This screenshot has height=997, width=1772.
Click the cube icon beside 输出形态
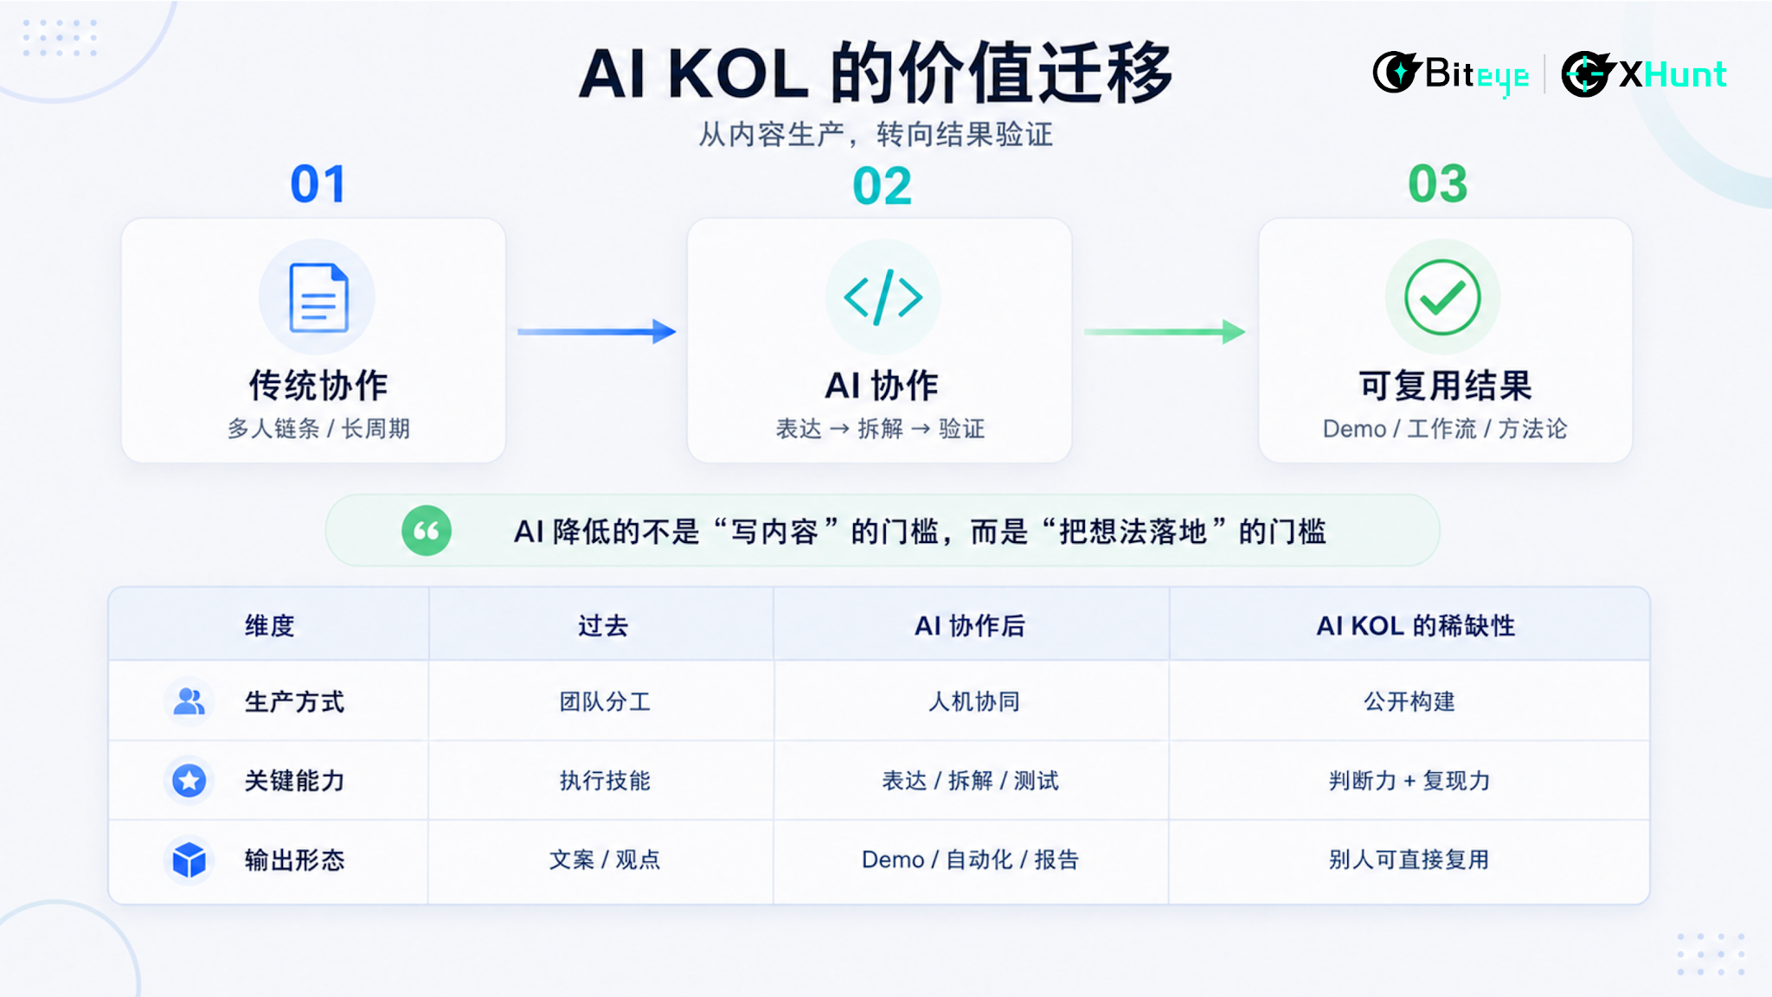point(189,860)
